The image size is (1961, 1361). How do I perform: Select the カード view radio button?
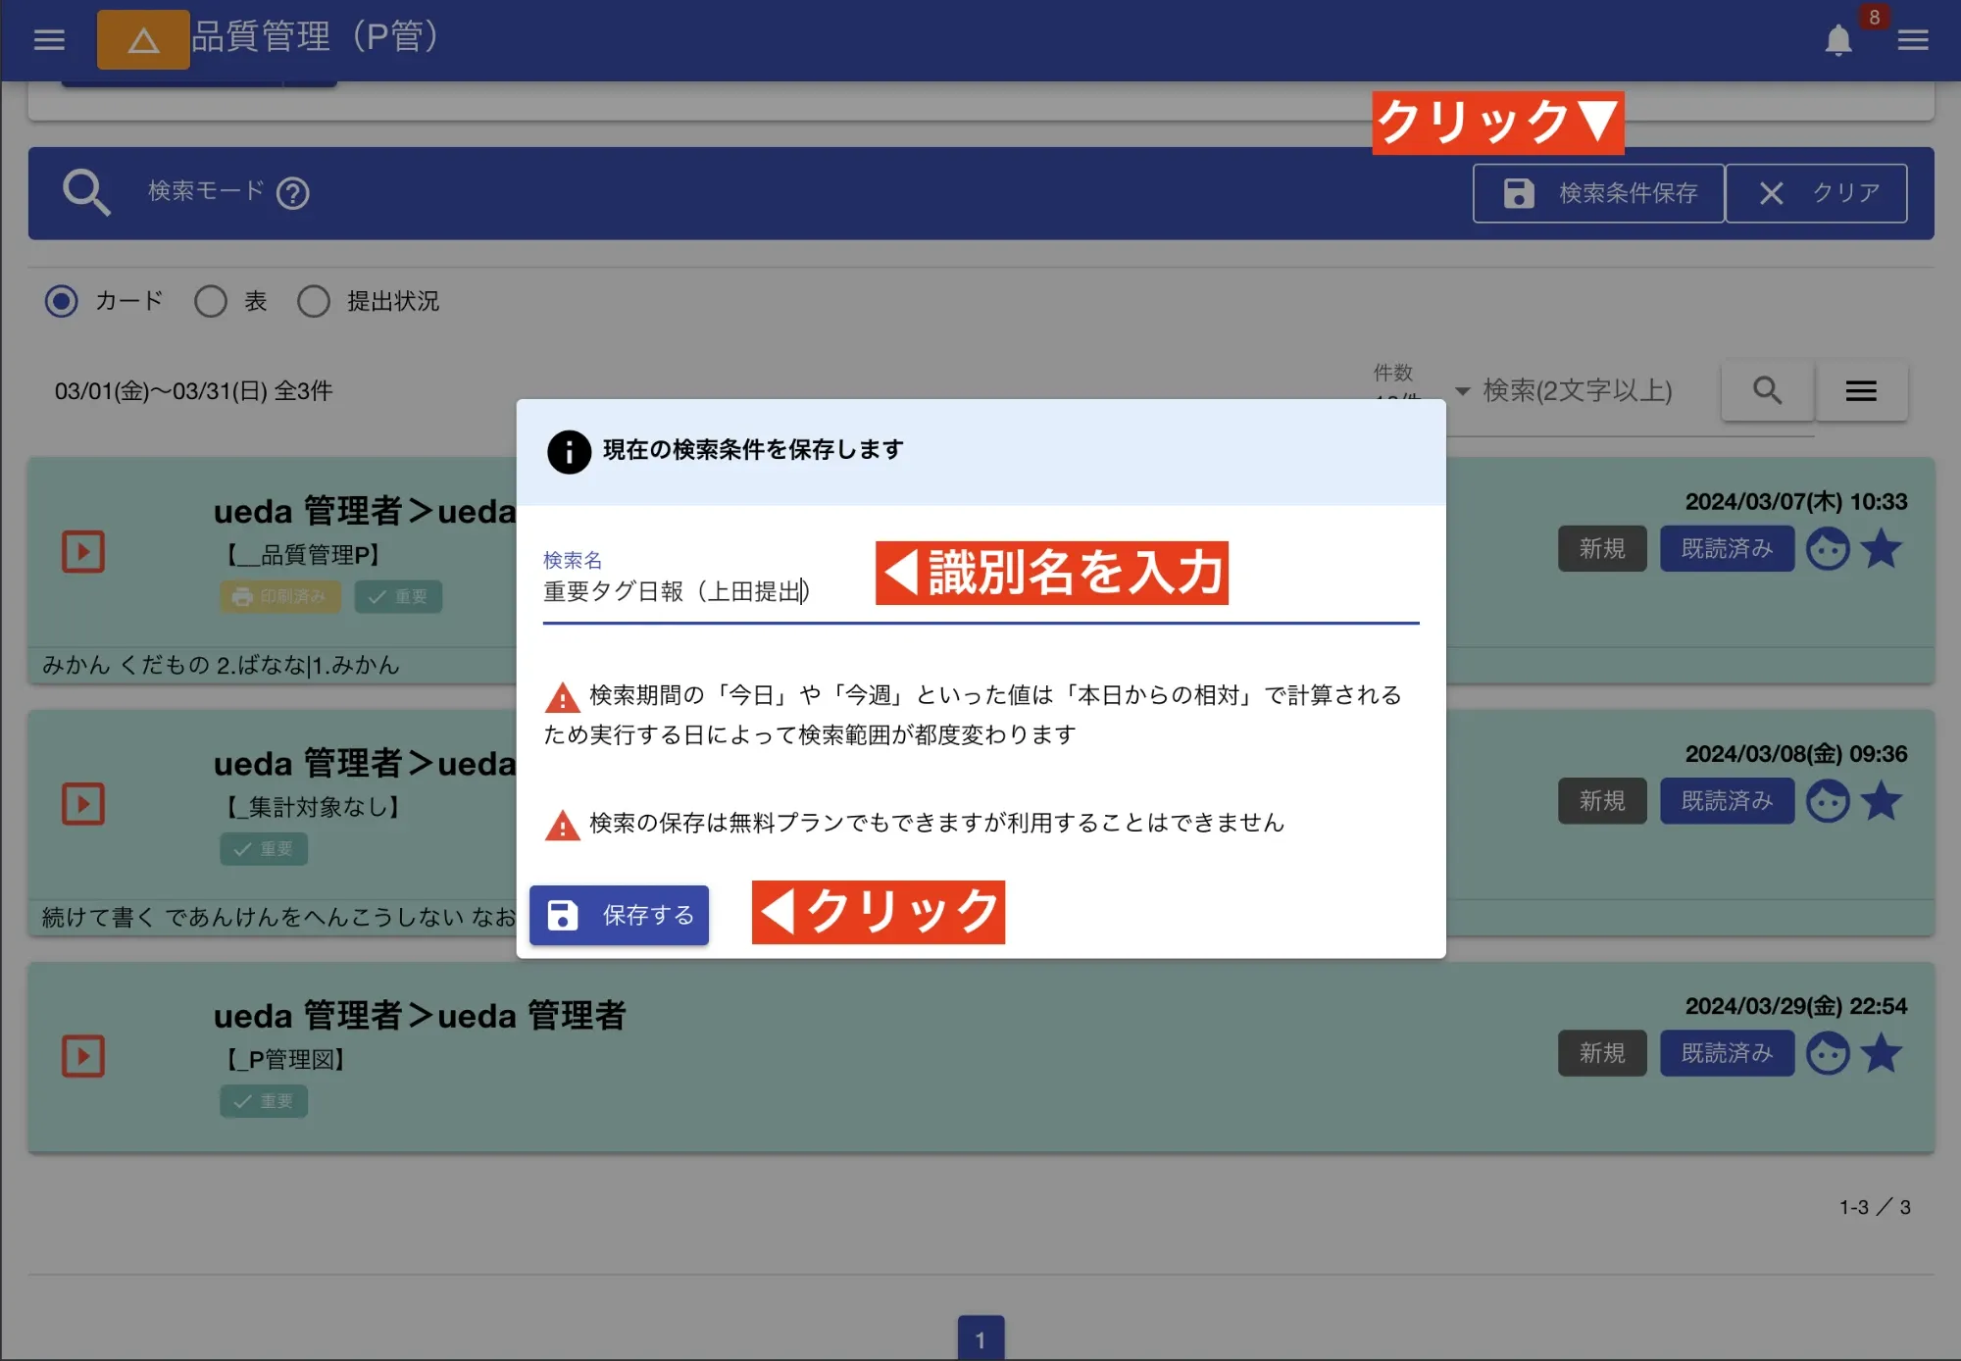point(61,301)
